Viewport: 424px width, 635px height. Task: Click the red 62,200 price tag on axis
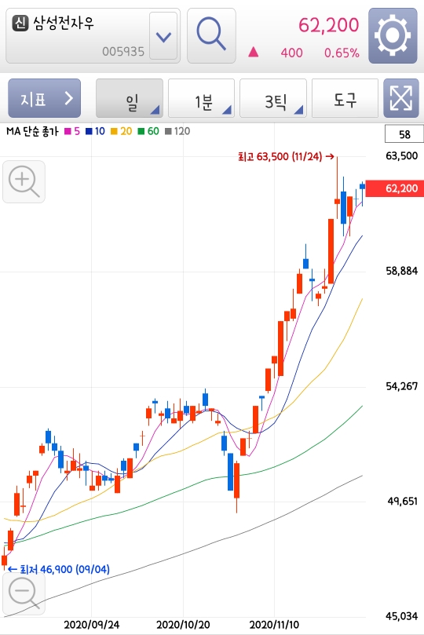coord(395,188)
